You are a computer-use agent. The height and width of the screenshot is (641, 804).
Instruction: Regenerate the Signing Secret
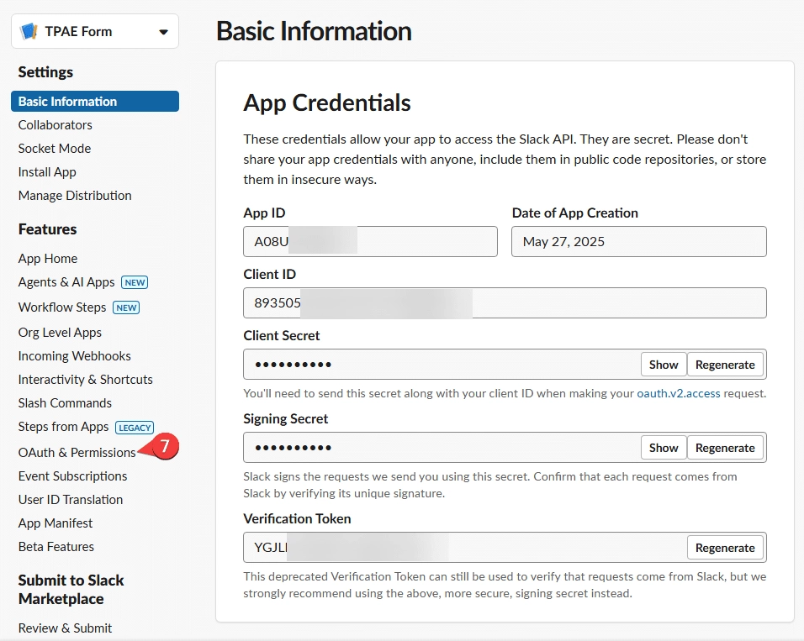[725, 448]
